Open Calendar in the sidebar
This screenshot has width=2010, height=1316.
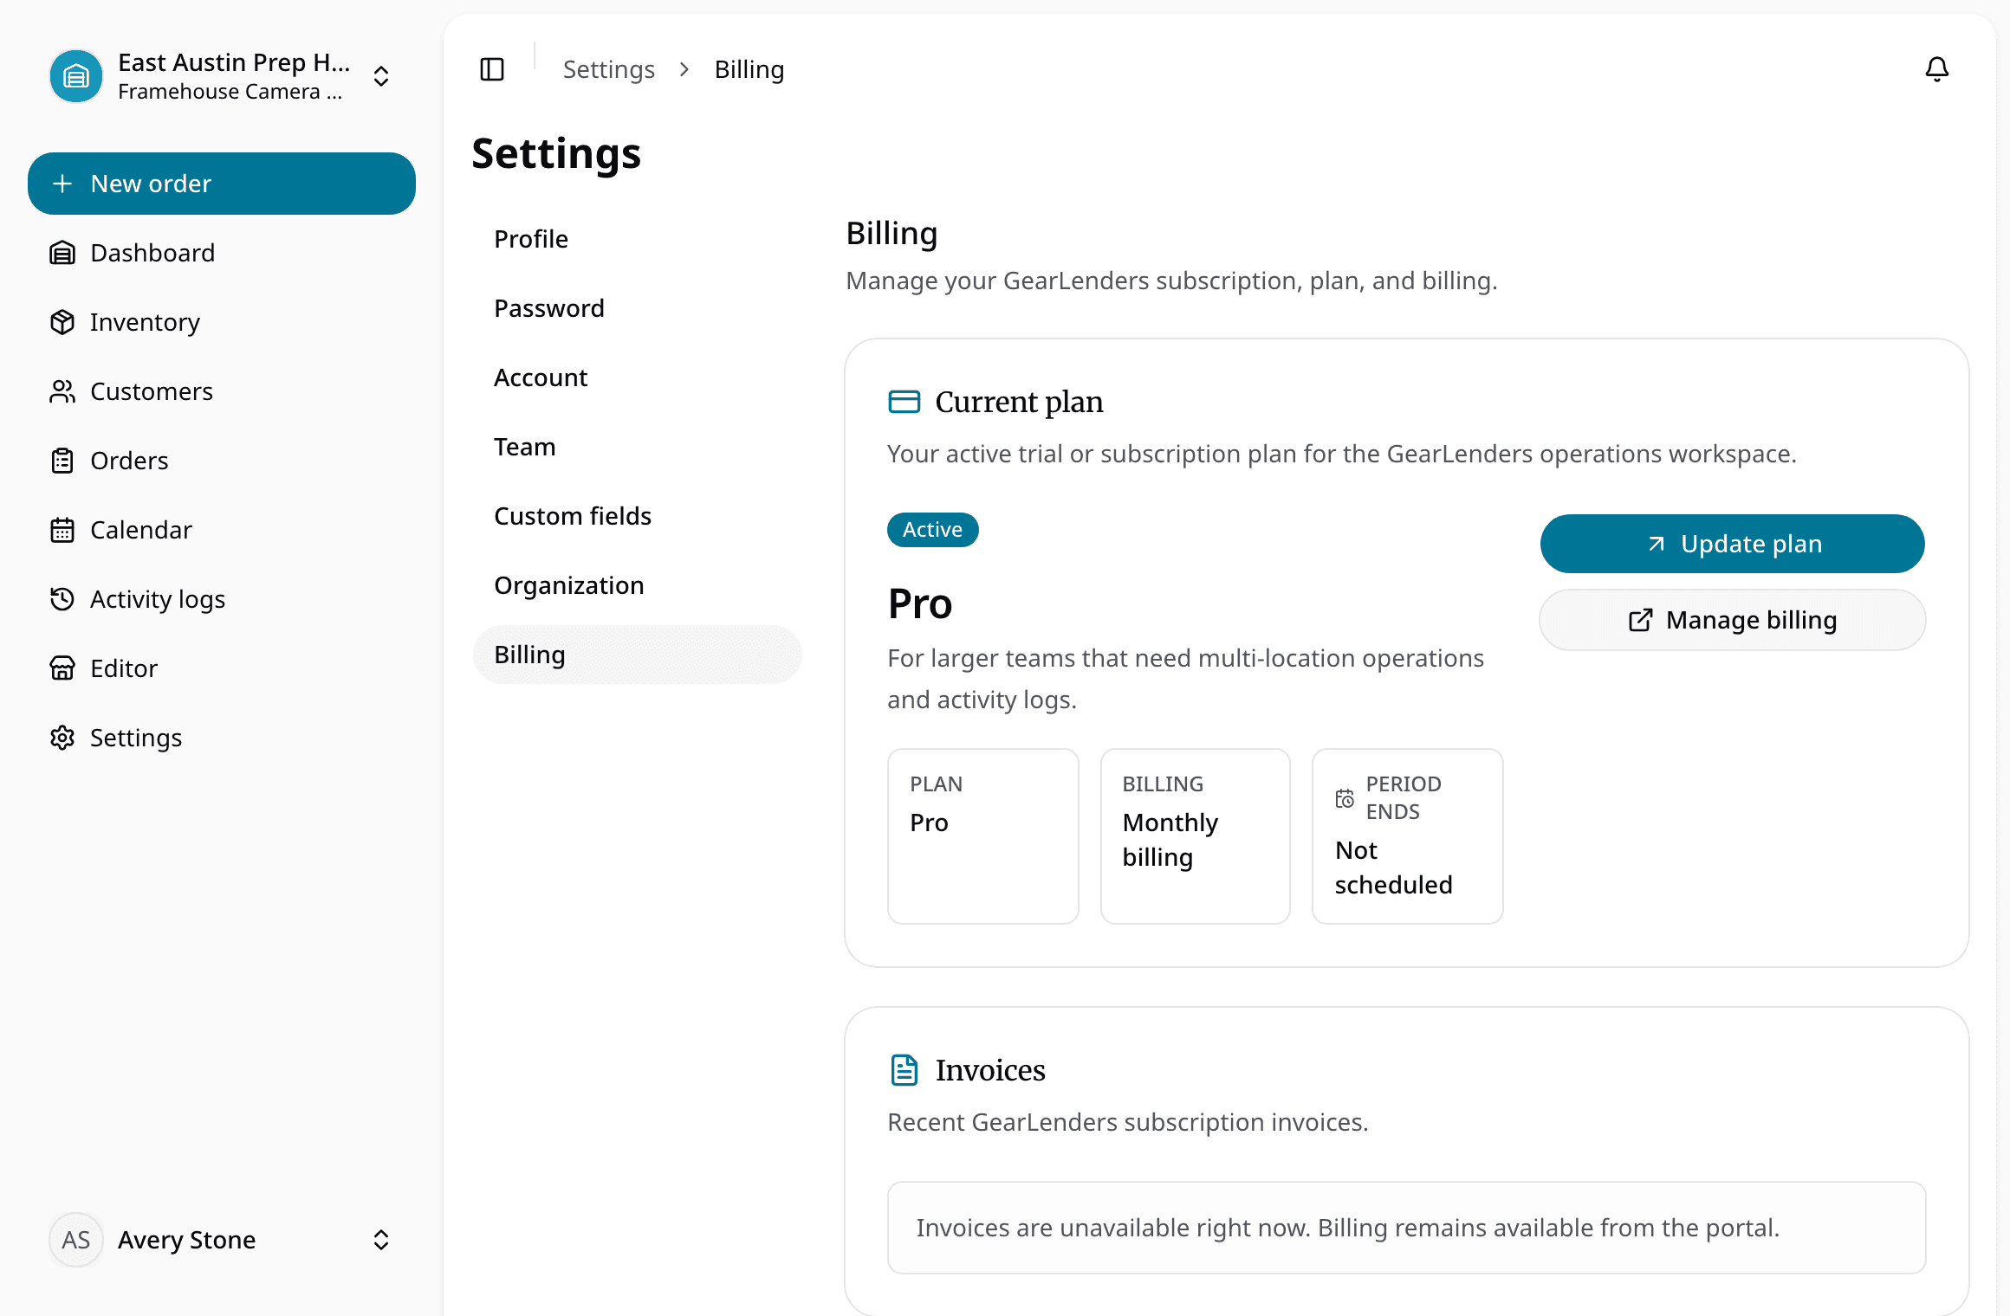point(222,530)
